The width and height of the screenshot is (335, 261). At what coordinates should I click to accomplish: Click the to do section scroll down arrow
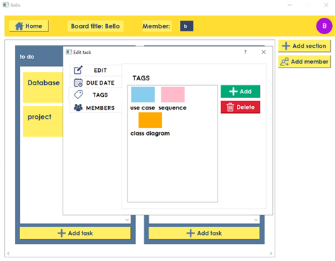click(x=127, y=220)
